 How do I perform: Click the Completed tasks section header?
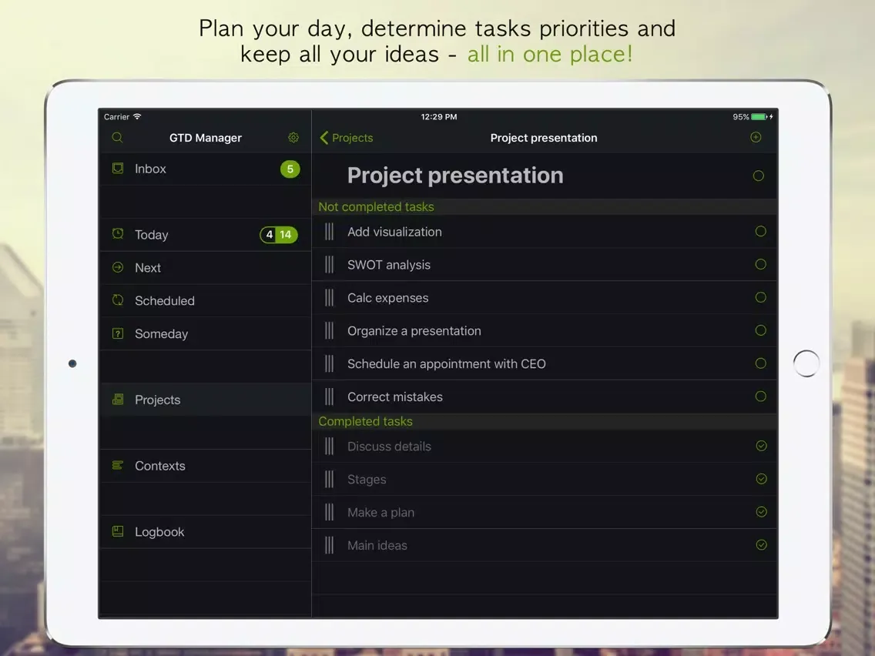coord(544,421)
